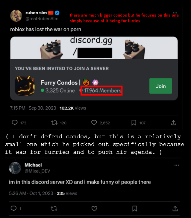Image resolution: width=191 pixels, height=218 pixels.
Task: Like ruben sim's tweet with 2,652 likes
Action: point(94,123)
